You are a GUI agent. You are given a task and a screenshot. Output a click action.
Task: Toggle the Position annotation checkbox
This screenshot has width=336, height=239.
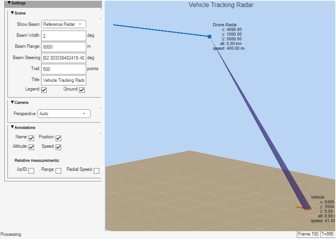pyautogui.click(x=58, y=138)
